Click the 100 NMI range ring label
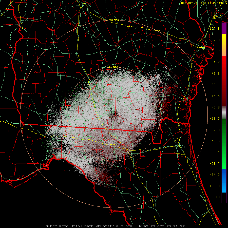Viewport: 228px width, 228px height. coord(114,20)
